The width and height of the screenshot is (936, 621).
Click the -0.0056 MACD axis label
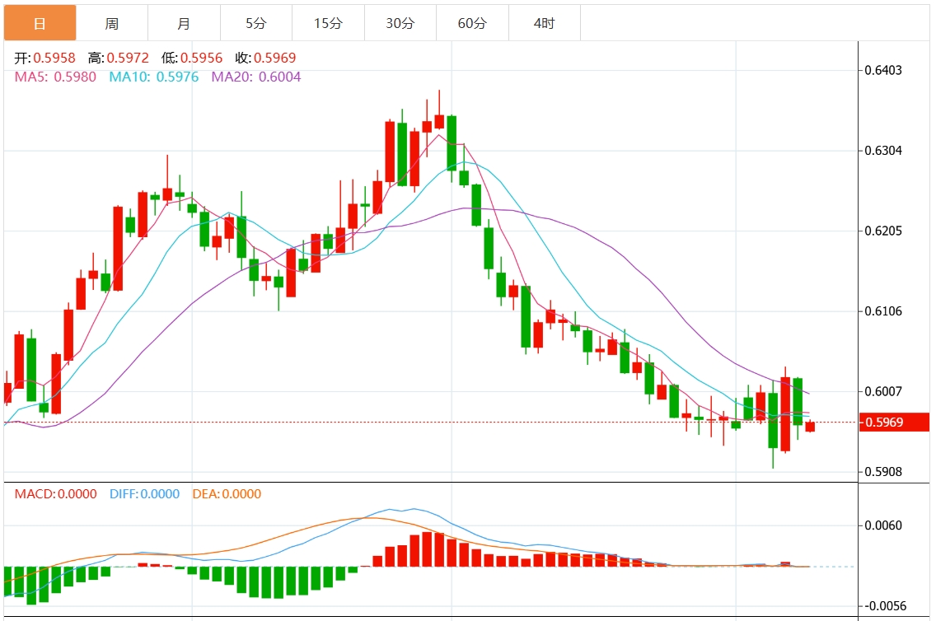tap(885, 606)
